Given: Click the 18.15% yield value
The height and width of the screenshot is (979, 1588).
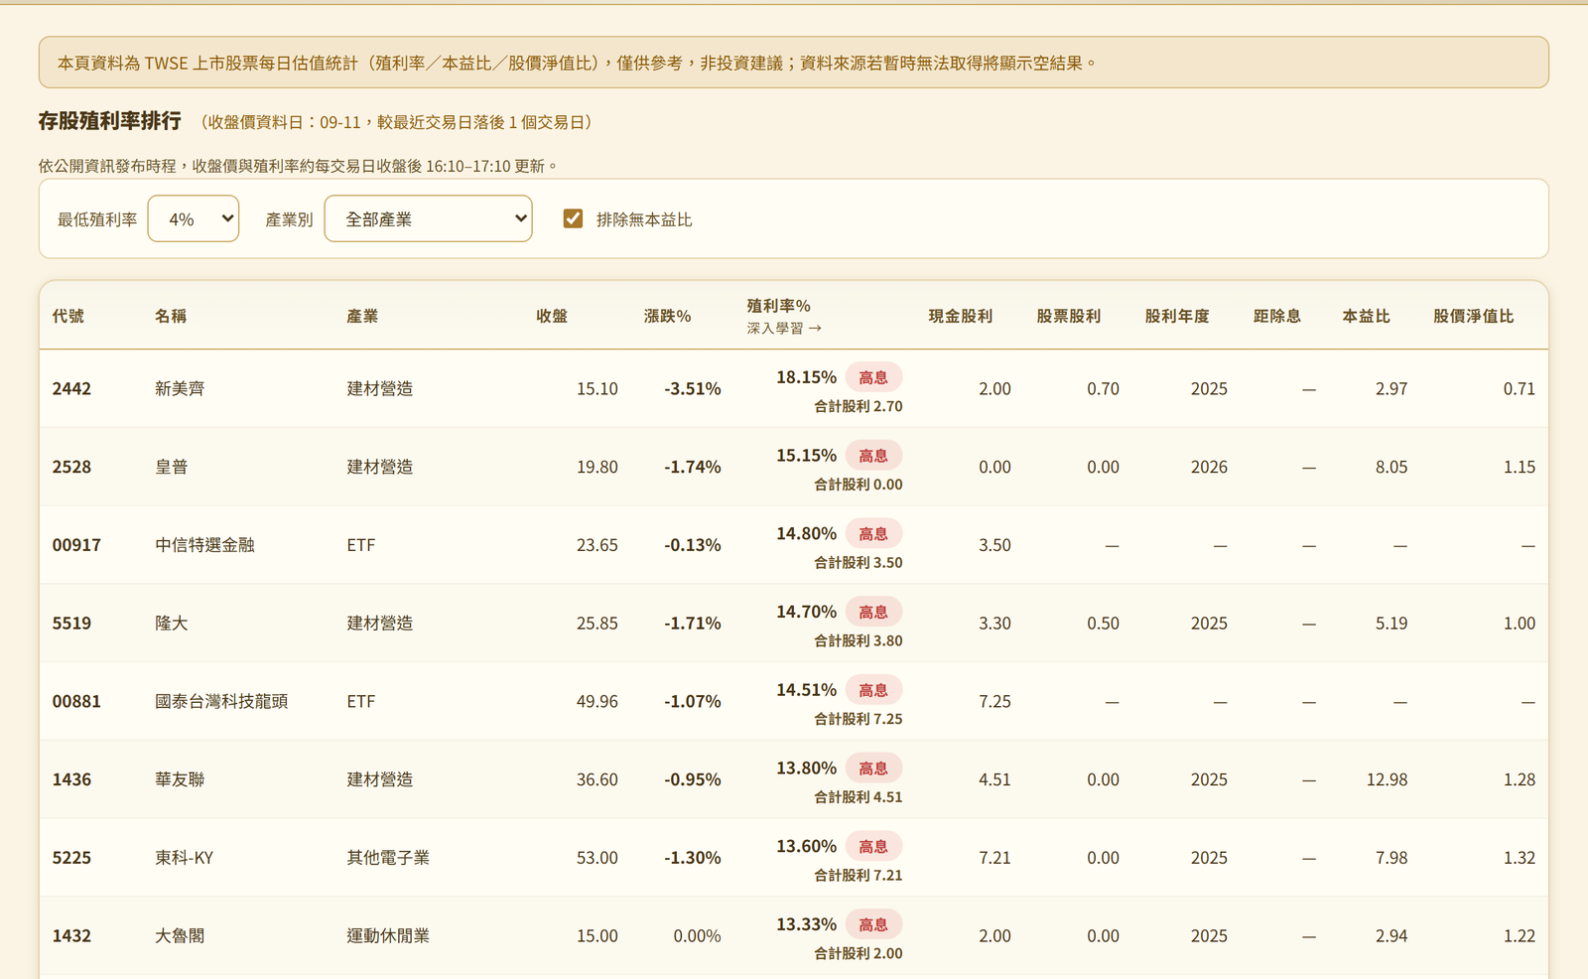Looking at the screenshot, I should coord(806,377).
